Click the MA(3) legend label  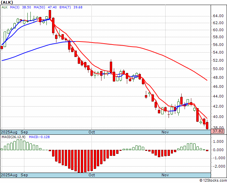(x=15, y=7)
